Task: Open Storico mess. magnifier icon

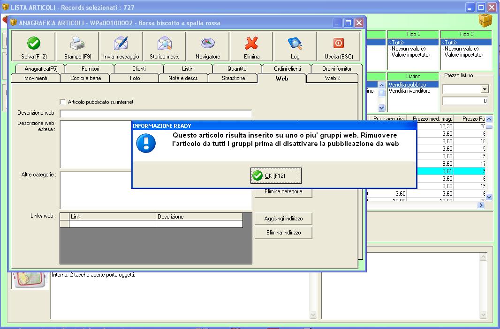Action: pyautogui.click(x=165, y=43)
